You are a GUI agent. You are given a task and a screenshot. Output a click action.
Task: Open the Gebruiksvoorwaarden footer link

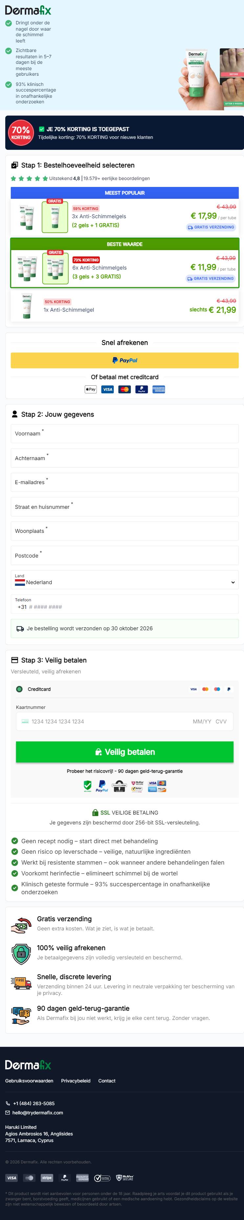29,1081
